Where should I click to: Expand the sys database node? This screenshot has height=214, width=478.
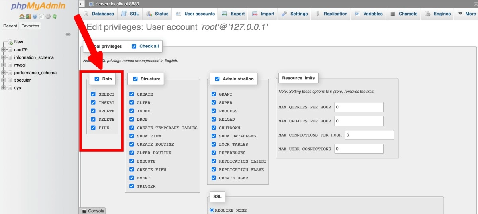4,88
